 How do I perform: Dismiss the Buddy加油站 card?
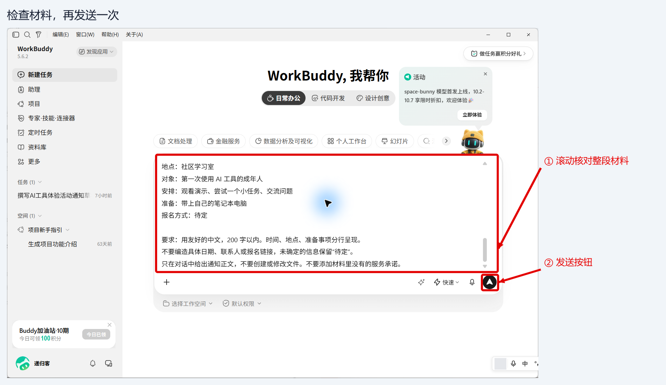tap(110, 325)
